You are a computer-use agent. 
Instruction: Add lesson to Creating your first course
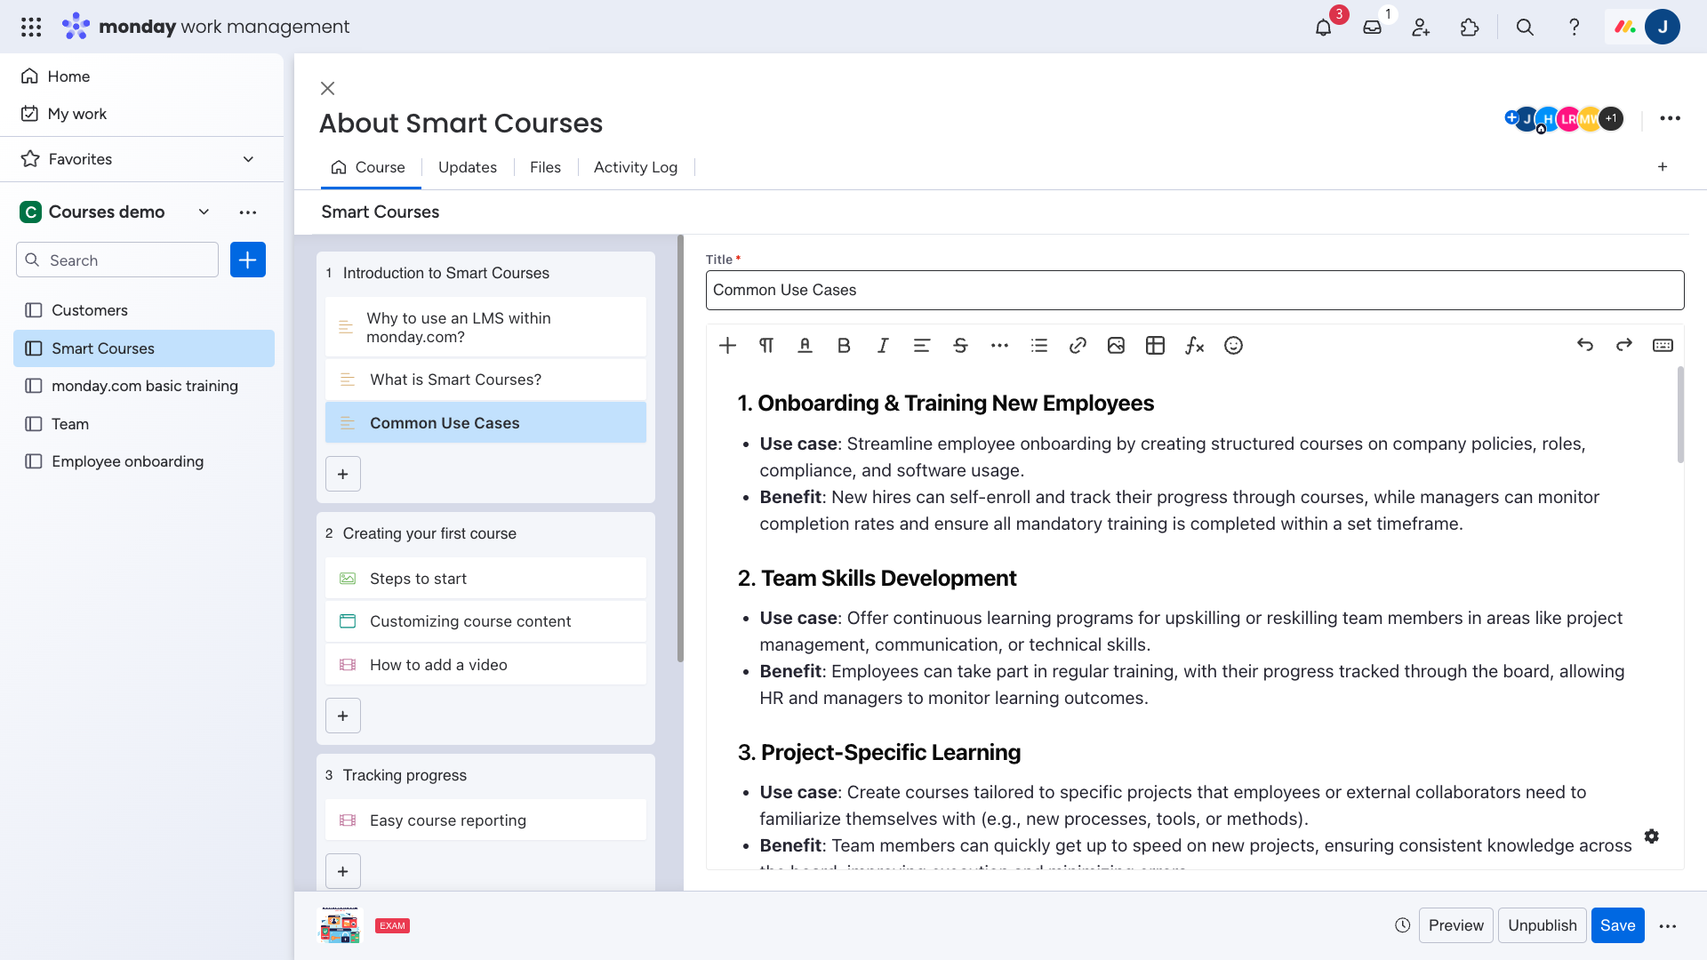(x=343, y=716)
